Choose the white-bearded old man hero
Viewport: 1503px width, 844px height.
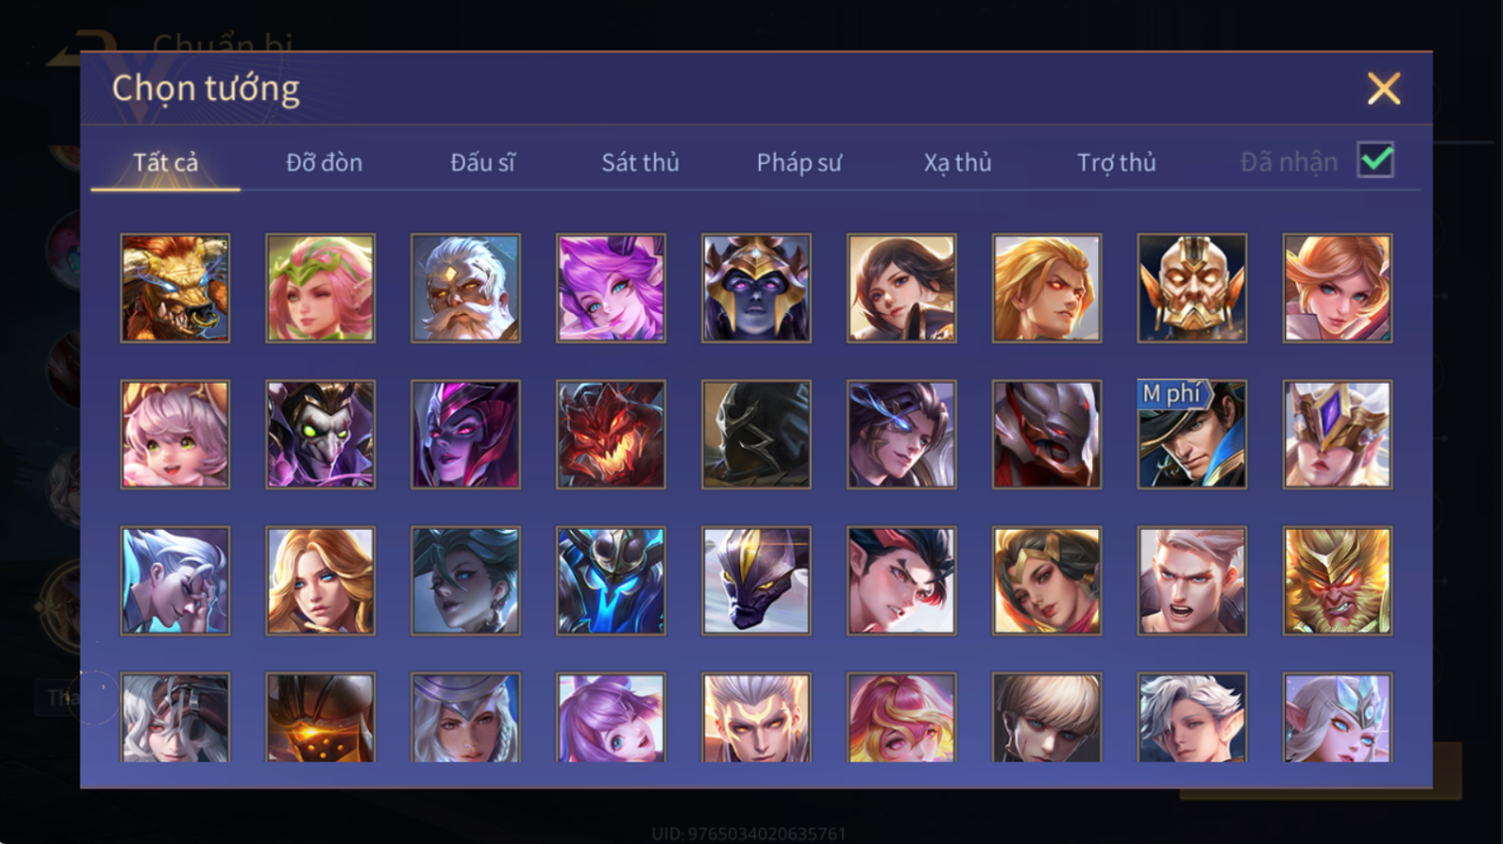pyautogui.click(x=466, y=288)
